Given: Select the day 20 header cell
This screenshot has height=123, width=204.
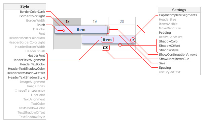Looking at the screenshot, I should tap(122, 21).
